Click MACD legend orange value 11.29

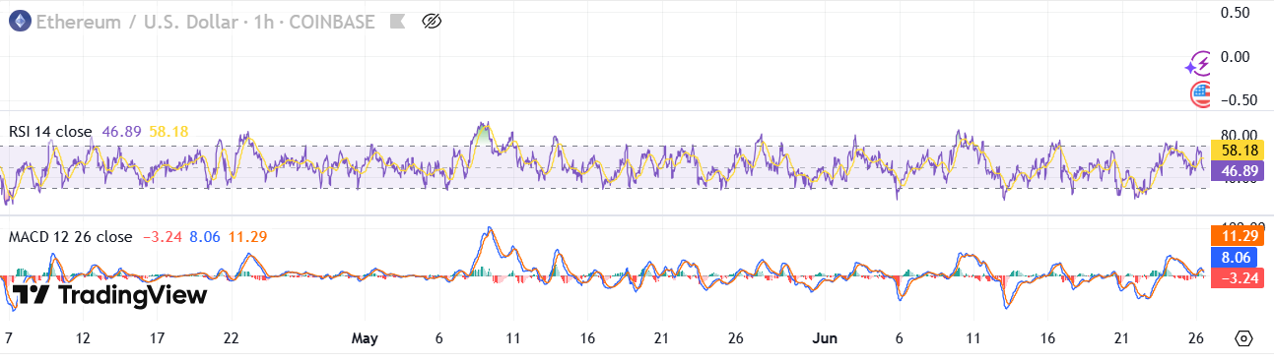pos(246,237)
